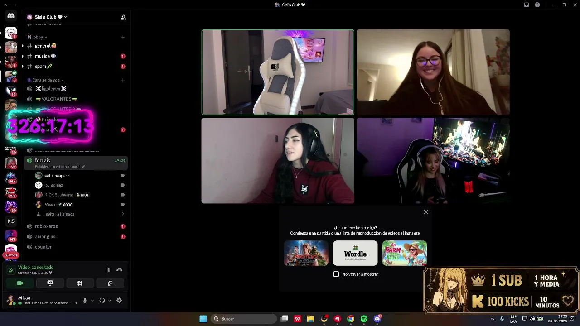The image size is (580, 326).
Task: Mute the microphone
Action: point(85,301)
